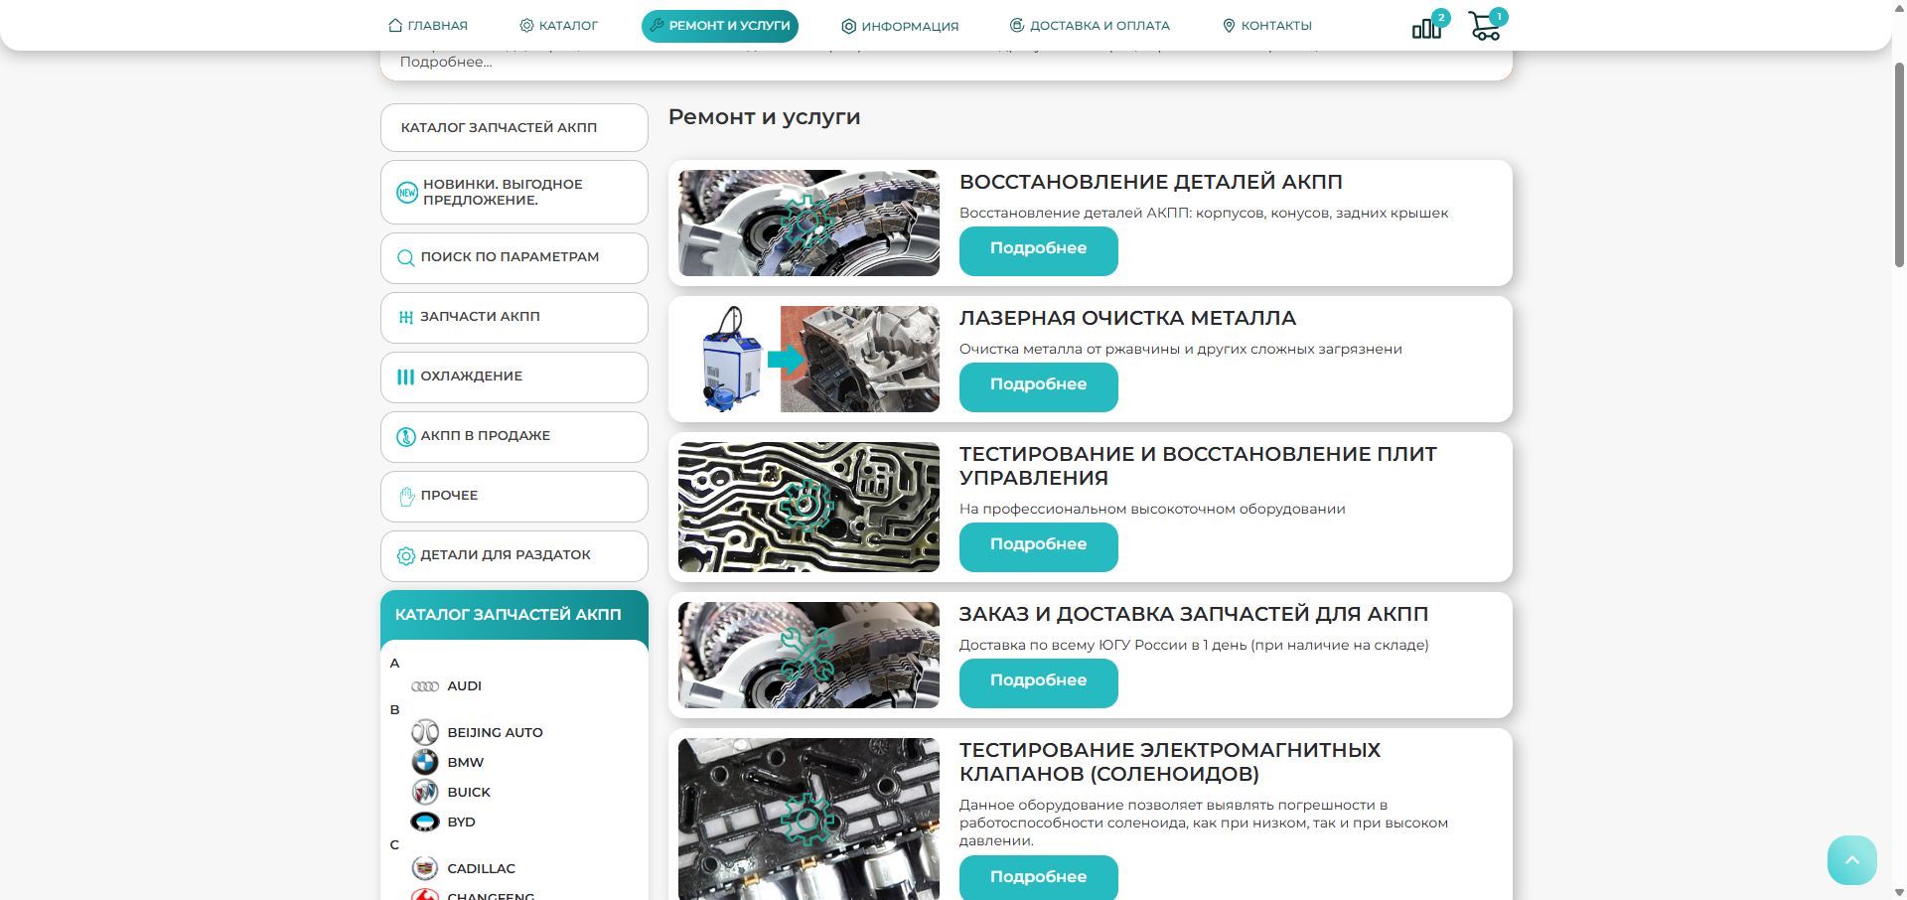Image resolution: width=1907 pixels, height=900 pixels.
Task: Click Подробнее under Восстановление деталей АКПП
Action: 1039,251
